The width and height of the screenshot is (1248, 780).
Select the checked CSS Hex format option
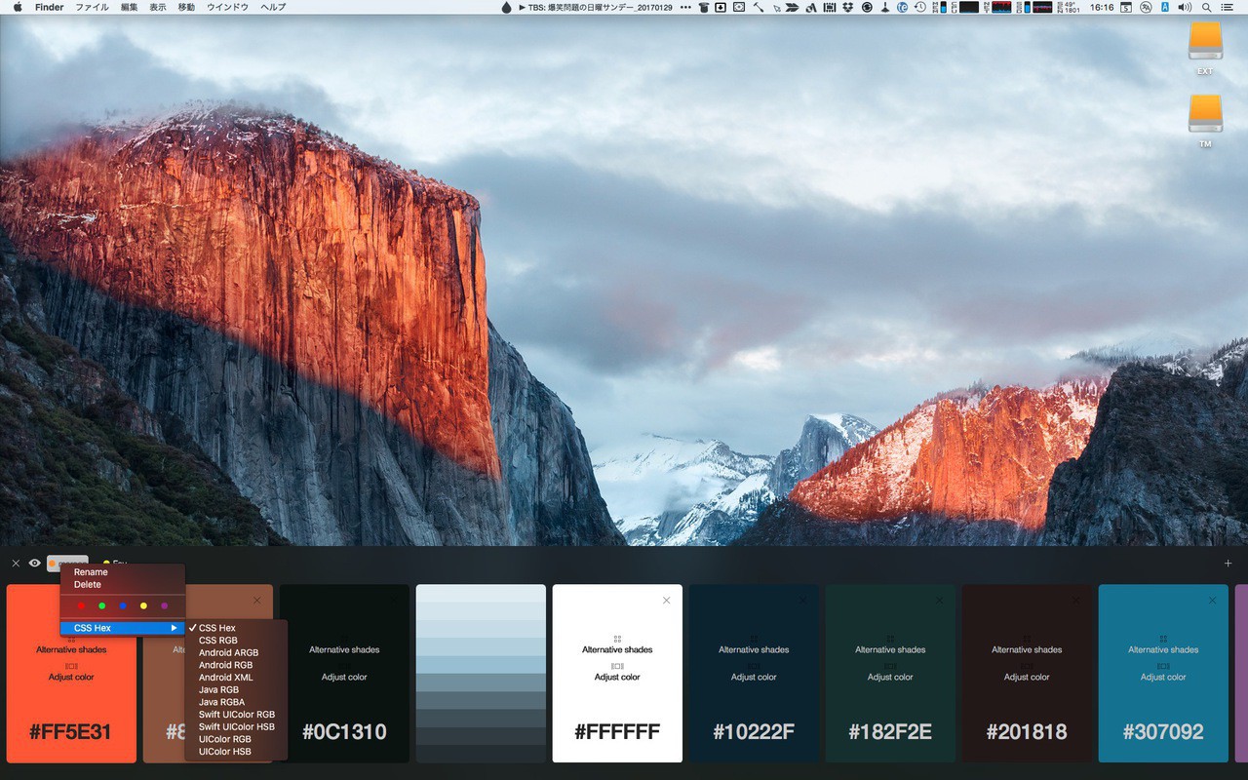tap(216, 628)
